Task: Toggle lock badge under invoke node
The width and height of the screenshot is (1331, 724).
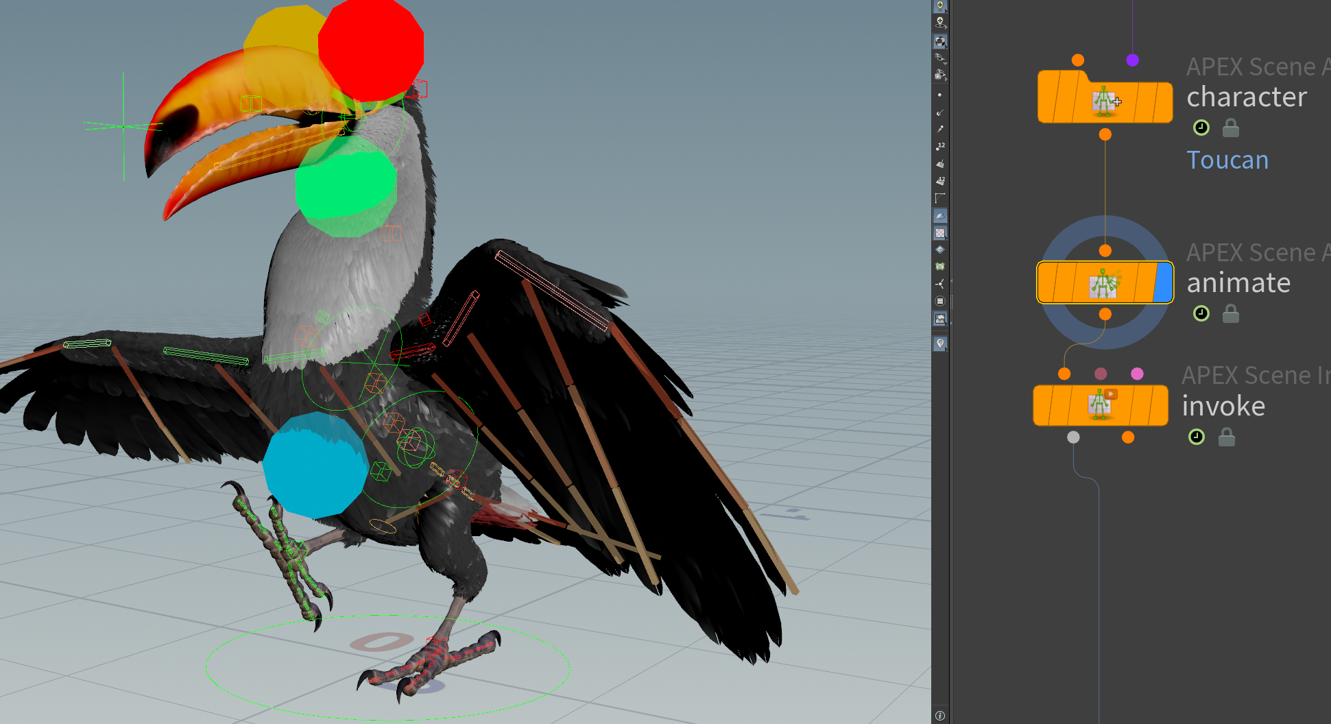Action: click(x=1227, y=437)
